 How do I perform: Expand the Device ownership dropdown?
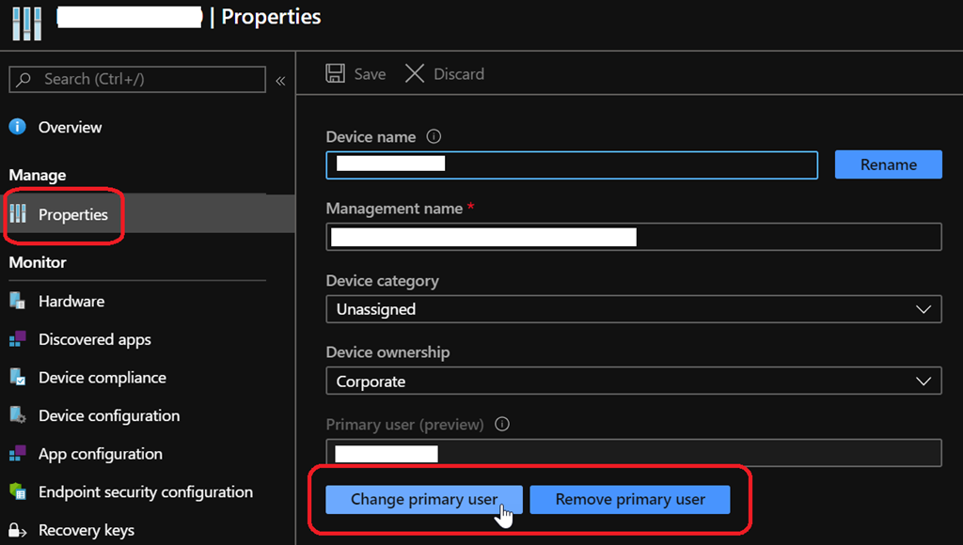click(x=633, y=381)
